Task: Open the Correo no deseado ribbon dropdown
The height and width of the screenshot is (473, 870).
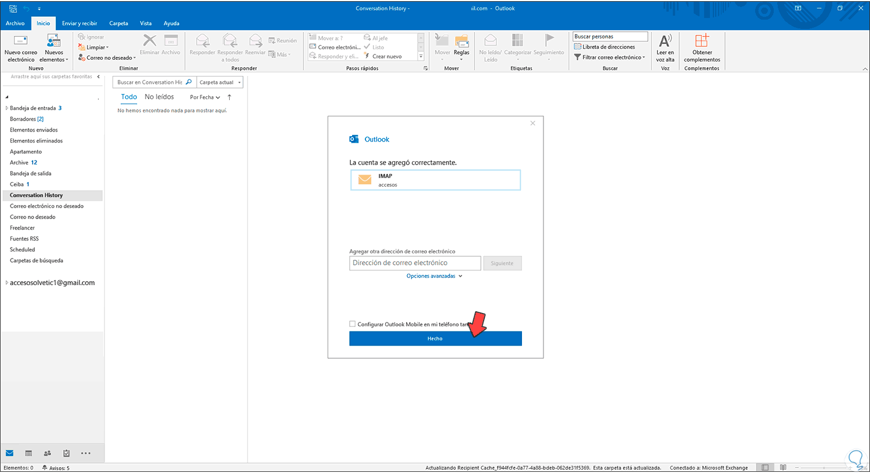Action: point(107,58)
